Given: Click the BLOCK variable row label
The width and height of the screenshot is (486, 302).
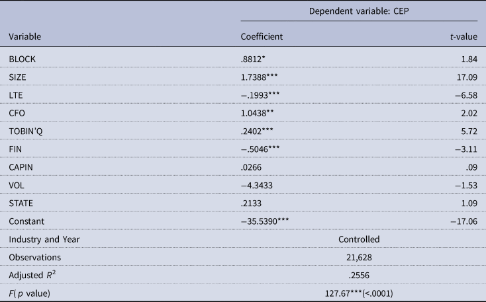Looking at the screenshot, I should (21, 59).
